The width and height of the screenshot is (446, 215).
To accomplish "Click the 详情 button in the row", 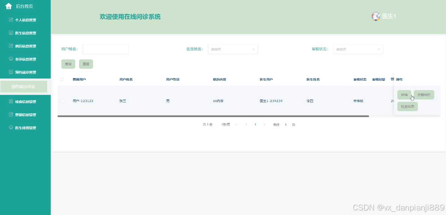I will tap(404, 95).
